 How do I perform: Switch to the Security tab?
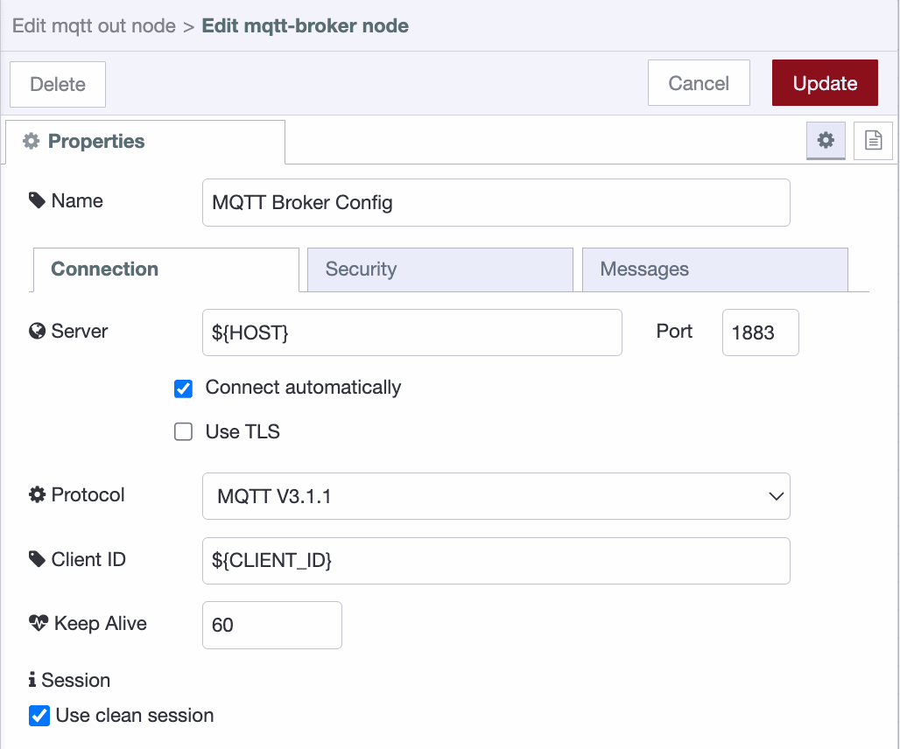(x=440, y=269)
